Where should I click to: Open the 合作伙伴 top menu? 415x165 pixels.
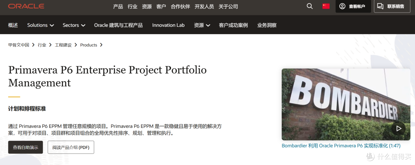[181, 7]
